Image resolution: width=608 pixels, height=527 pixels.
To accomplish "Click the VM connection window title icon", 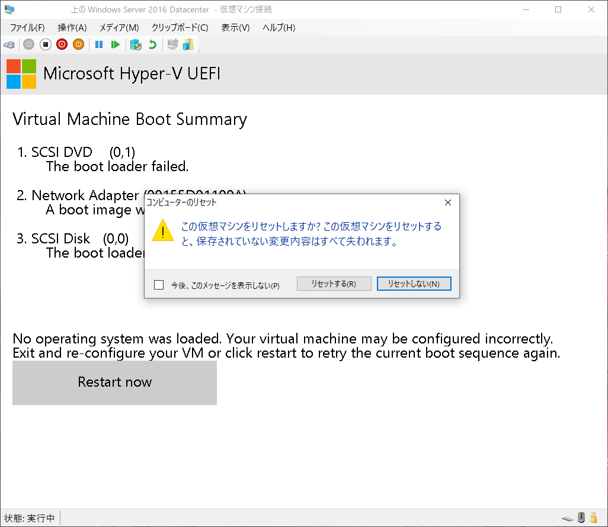I will pyautogui.click(x=9, y=9).
